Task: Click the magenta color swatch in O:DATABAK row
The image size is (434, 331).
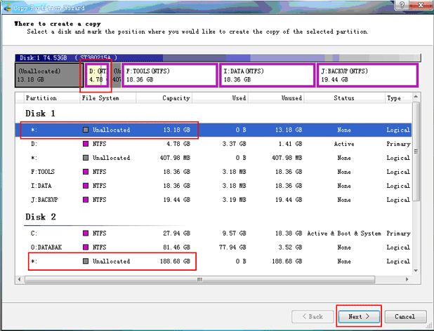Action: coord(86,247)
